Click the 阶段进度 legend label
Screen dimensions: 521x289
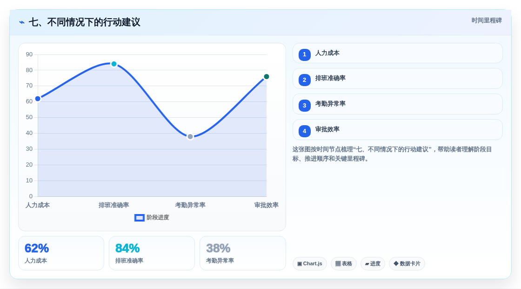click(x=158, y=217)
